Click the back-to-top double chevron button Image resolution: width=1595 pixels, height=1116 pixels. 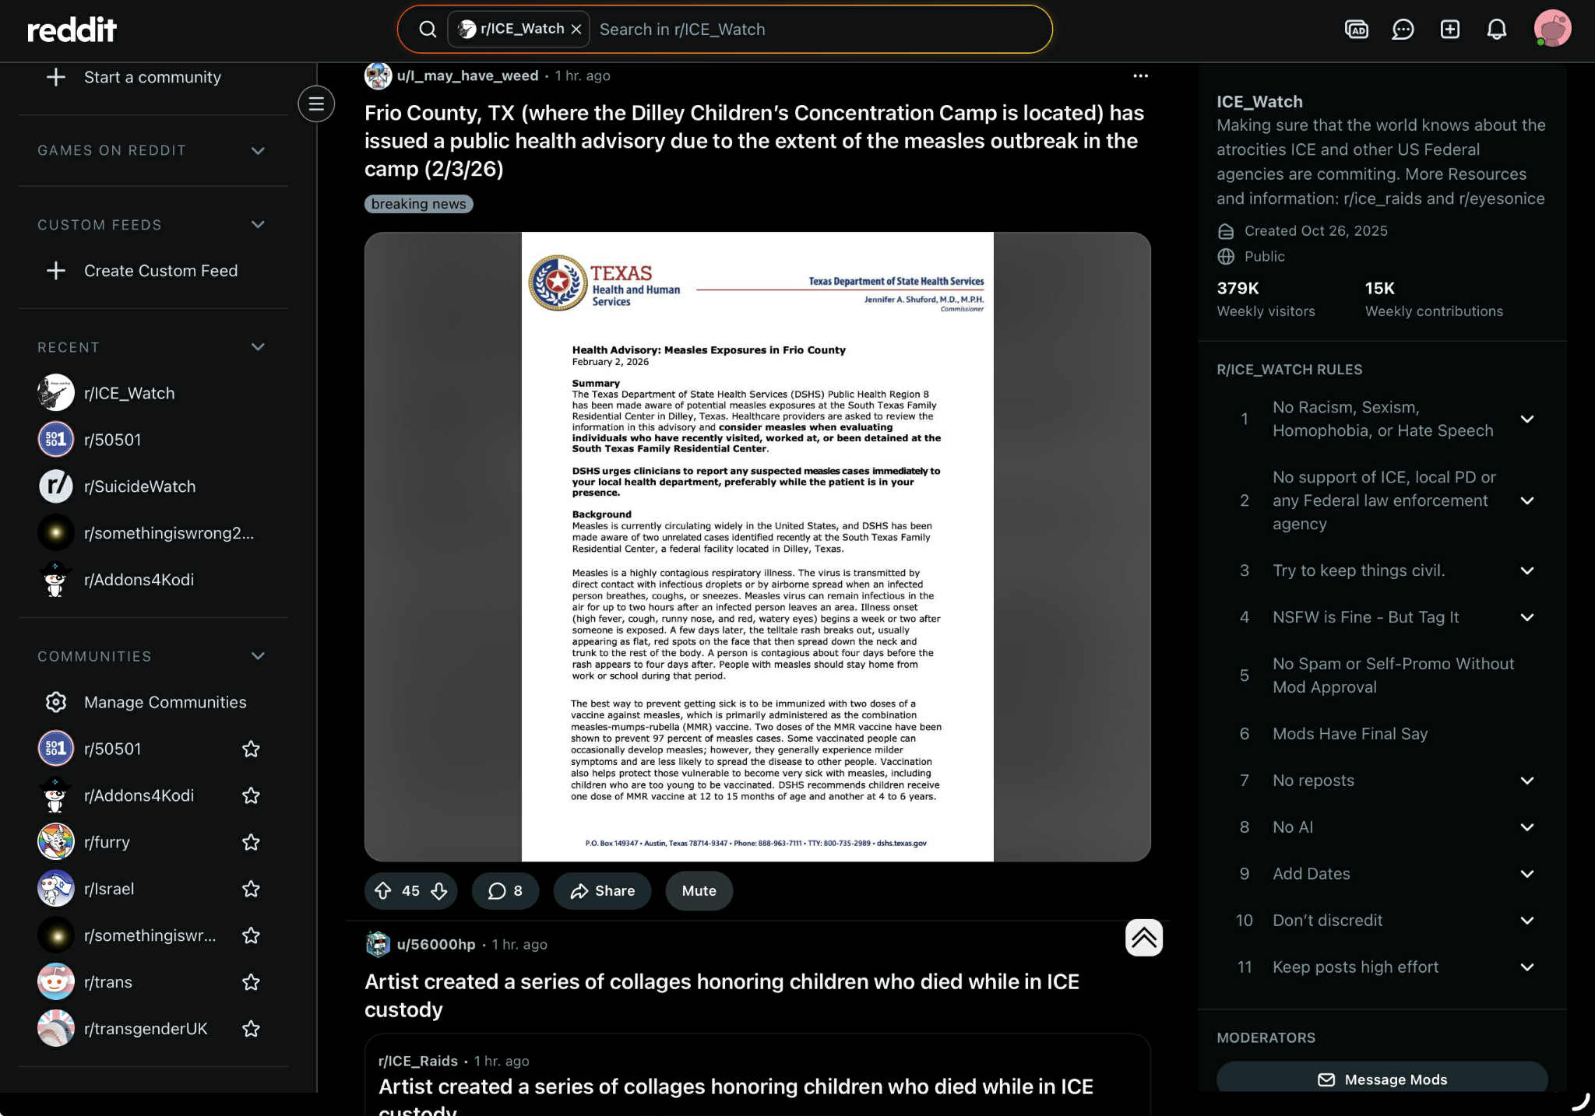click(x=1143, y=938)
